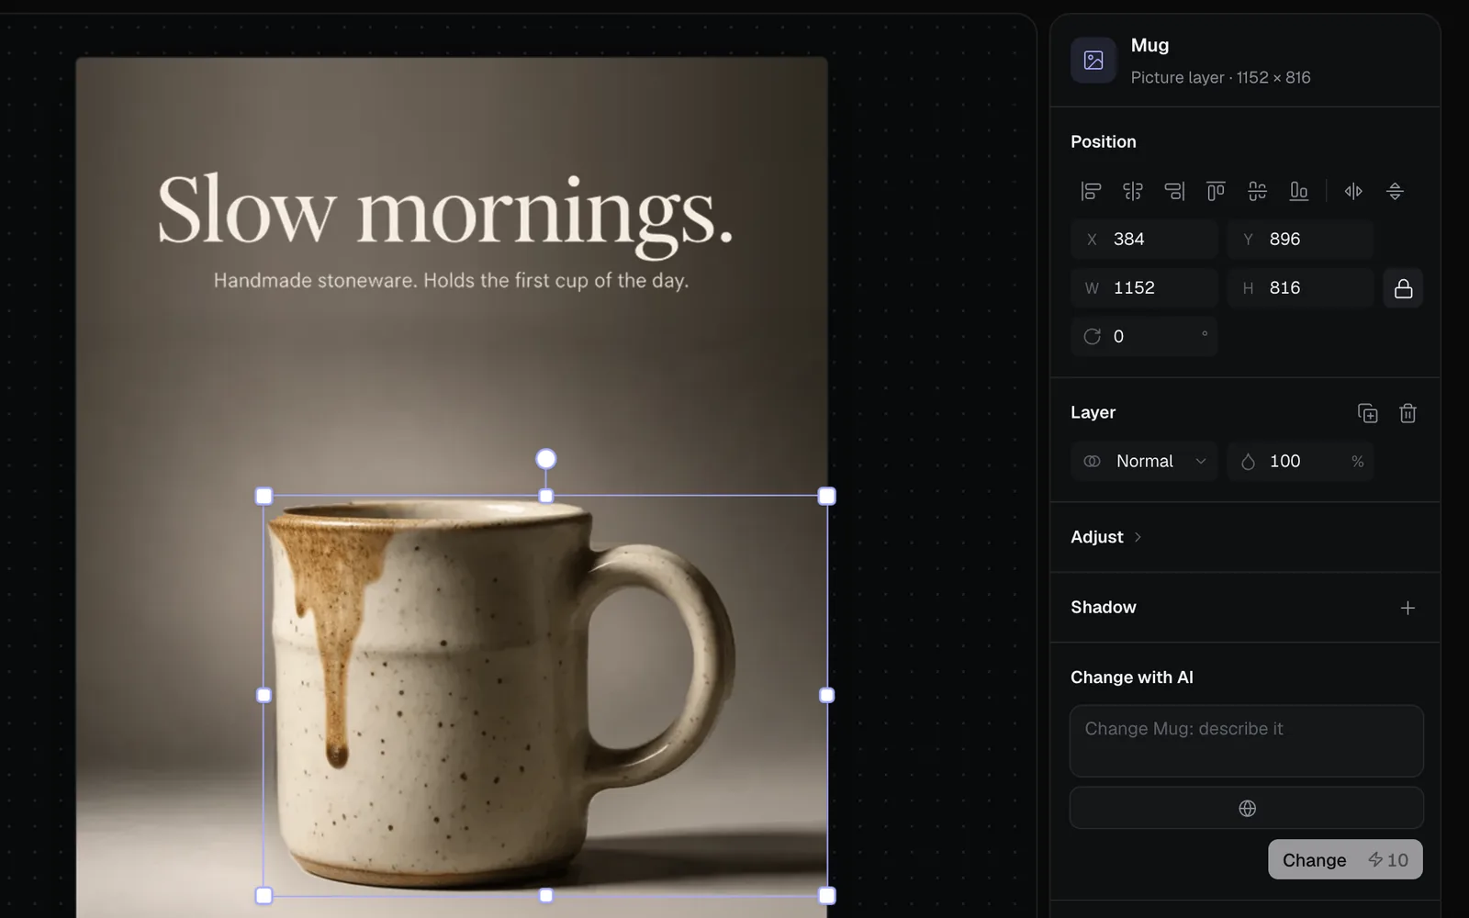Edit the height field 816
The width and height of the screenshot is (1469, 918).
(x=1300, y=288)
